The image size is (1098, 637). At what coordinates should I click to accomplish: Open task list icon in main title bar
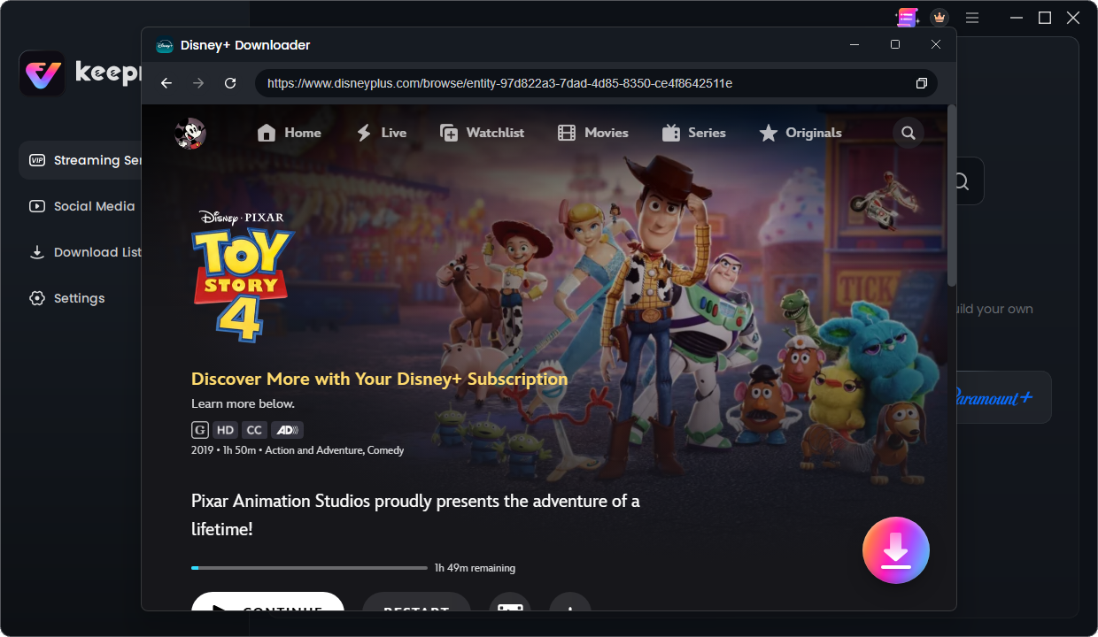tap(907, 18)
